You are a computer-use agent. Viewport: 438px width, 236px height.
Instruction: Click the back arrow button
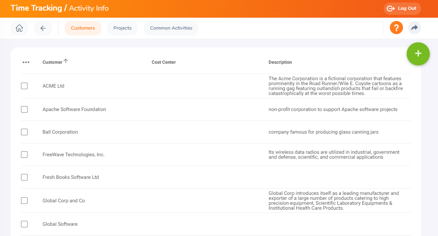43,28
